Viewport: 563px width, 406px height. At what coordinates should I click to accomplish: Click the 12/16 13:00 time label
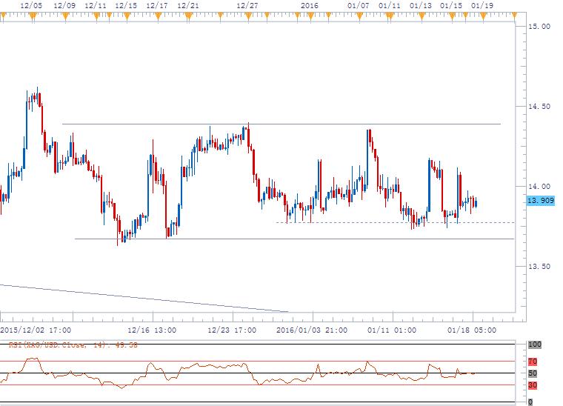(x=152, y=330)
